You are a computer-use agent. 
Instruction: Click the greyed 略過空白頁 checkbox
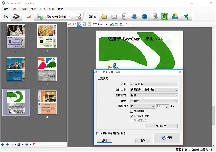click(132, 121)
